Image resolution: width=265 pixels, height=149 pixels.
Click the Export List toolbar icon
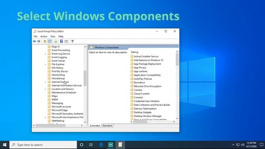point(55,41)
